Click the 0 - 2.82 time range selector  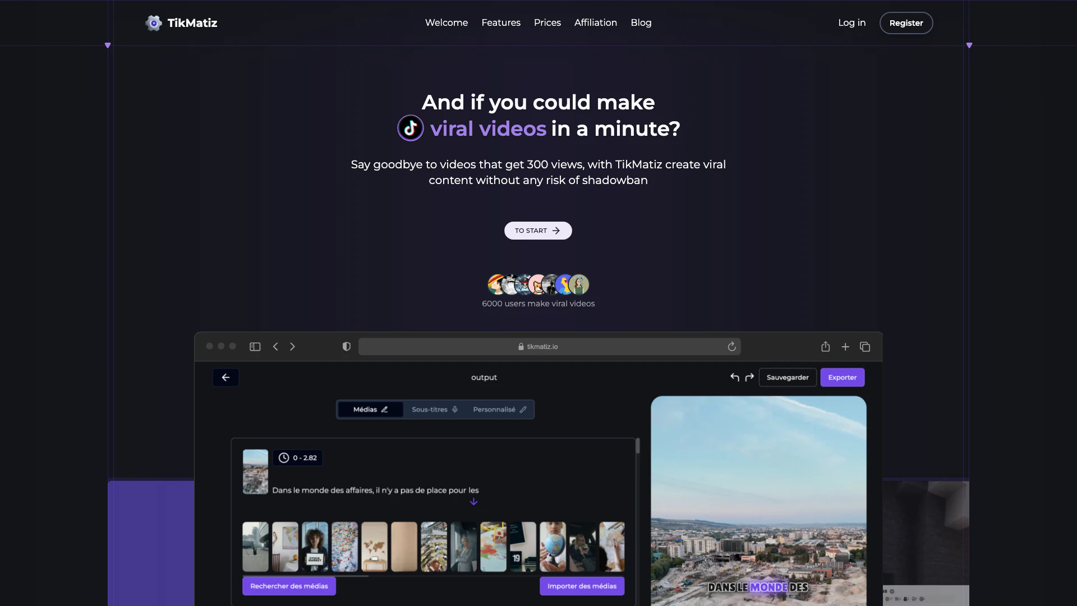pos(298,458)
